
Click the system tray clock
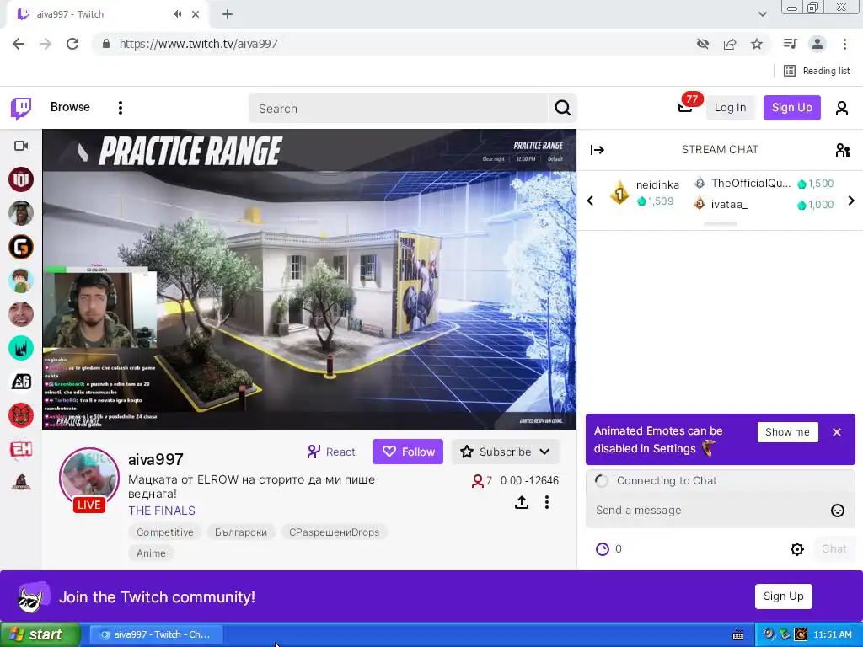[x=832, y=634]
